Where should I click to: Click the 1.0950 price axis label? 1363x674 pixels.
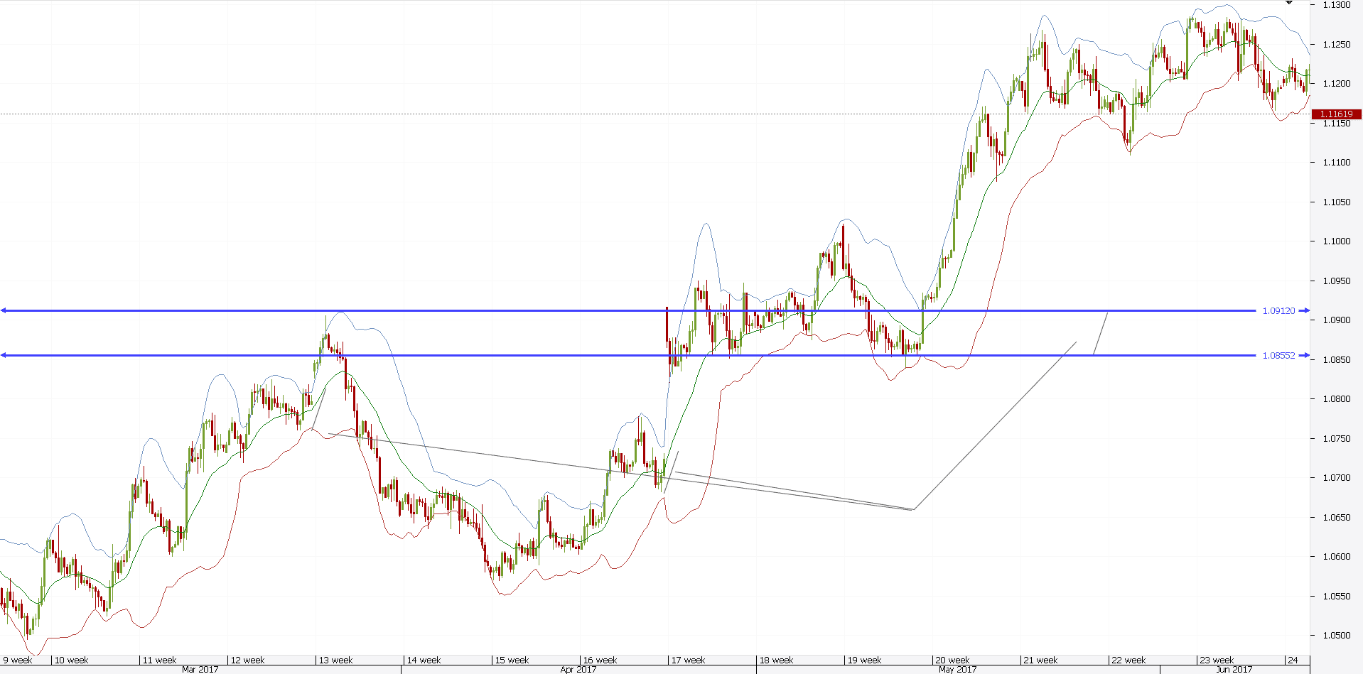coord(1336,281)
